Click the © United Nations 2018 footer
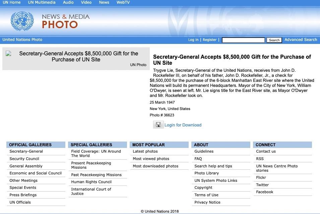 pyautogui.click(x=160, y=211)
